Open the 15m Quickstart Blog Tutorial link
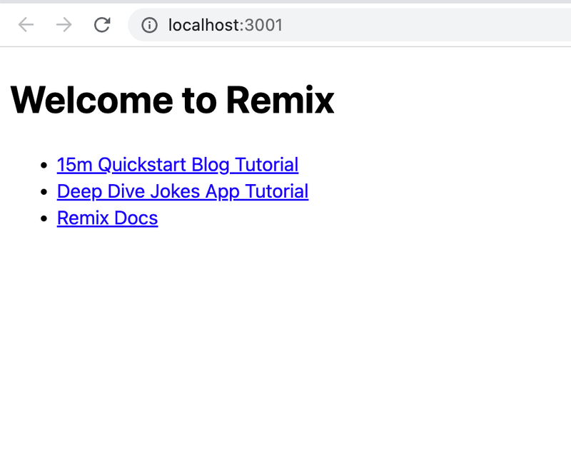571x476 pixels. tap(178, 165)
